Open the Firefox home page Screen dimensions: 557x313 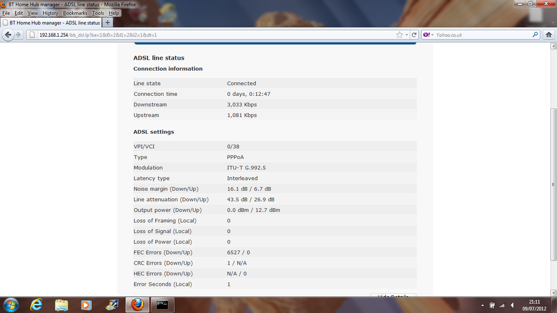(549, 35)
